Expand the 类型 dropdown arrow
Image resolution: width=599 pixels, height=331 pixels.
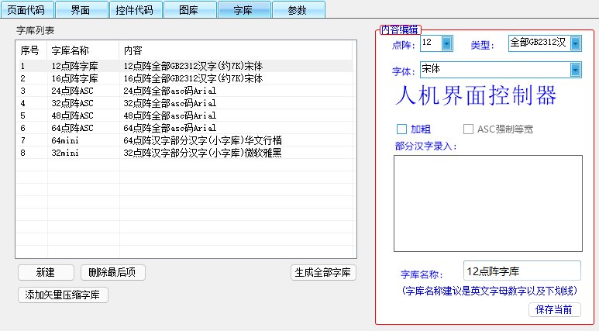(575, 43)
